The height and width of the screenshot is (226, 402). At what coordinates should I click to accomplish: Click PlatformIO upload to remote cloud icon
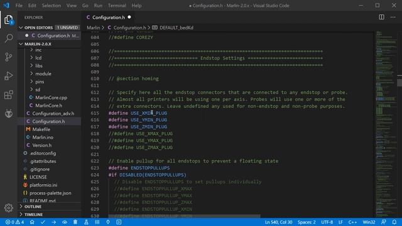pos(65,222)
